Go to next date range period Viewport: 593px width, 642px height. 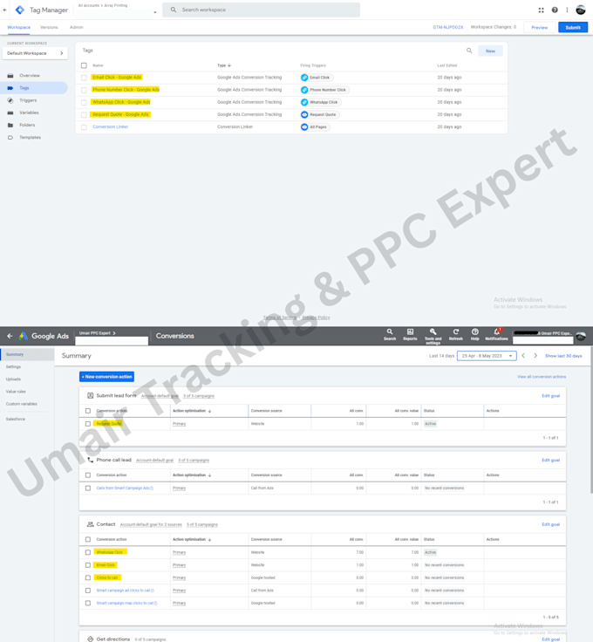[535, 356]
